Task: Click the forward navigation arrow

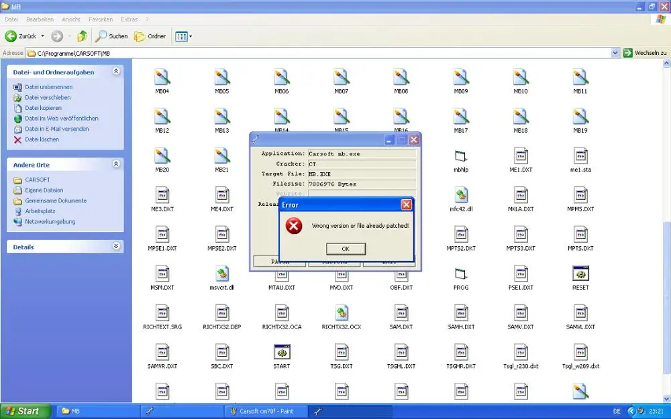Action: click(57, 36)
